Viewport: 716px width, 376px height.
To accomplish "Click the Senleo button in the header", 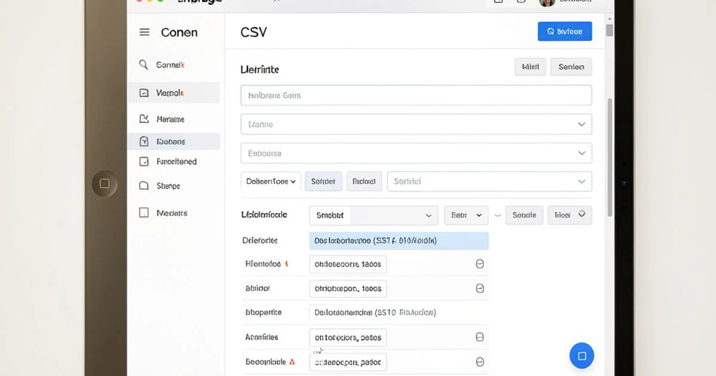I will pyautogui.click(x=571, y=66).
